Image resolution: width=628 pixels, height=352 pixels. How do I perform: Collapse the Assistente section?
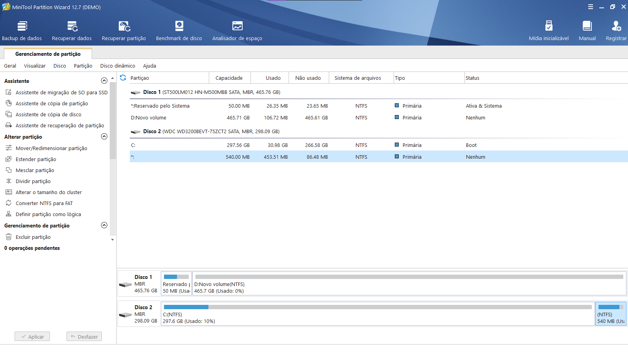pyautogui.click(x=104, y=81)
